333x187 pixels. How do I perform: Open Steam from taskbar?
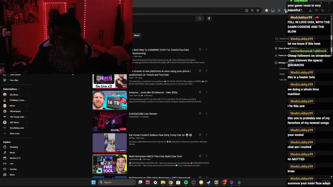coord(209,182)
